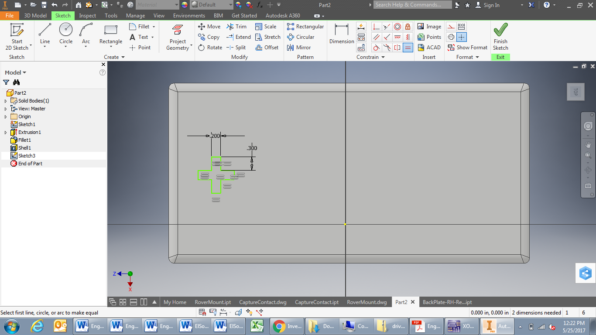Open the Material dropdown
The height and width of the screenshot is (335, 596).
pyautogui.click(x=157, y=5)
